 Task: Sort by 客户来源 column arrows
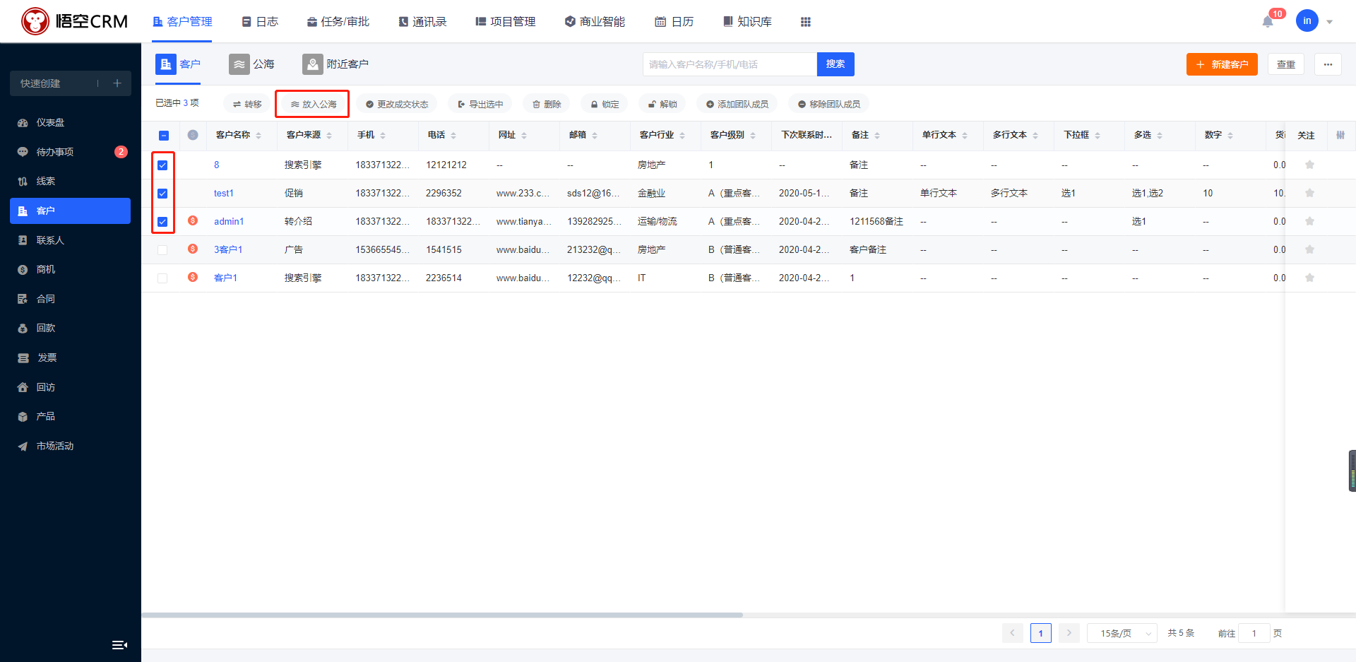coord(329,135)
